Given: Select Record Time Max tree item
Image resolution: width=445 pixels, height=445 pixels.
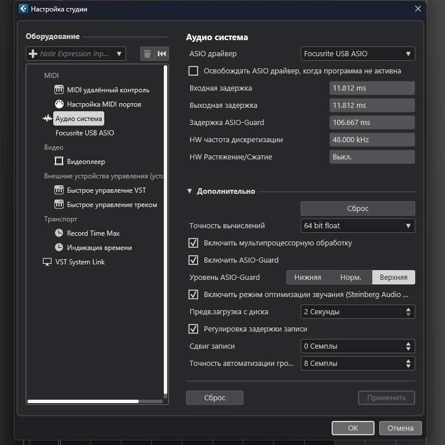Looking at the screenshot, I should pos(93,233).
